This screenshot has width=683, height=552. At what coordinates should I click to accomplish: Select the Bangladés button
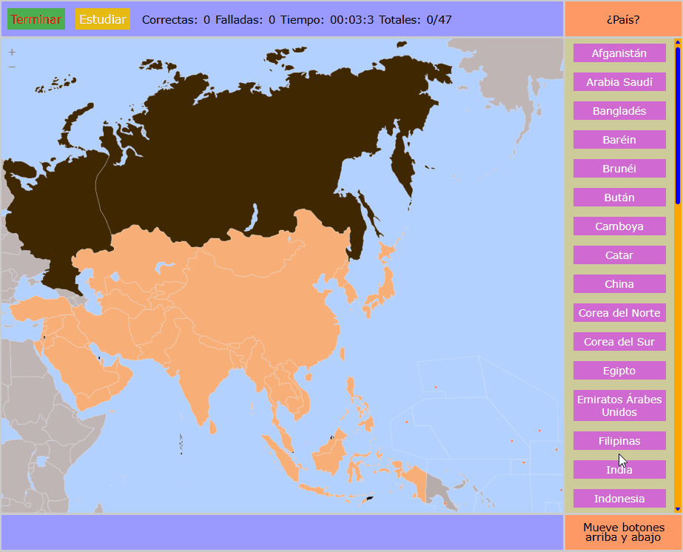coord(619,111)
